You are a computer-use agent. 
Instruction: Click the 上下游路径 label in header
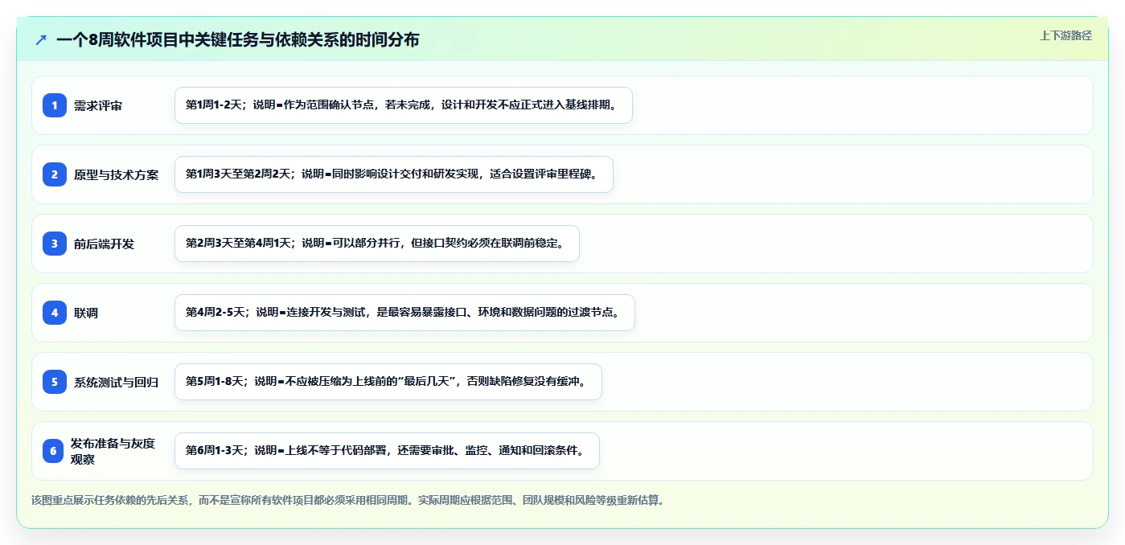click(x=1065, y=35)
